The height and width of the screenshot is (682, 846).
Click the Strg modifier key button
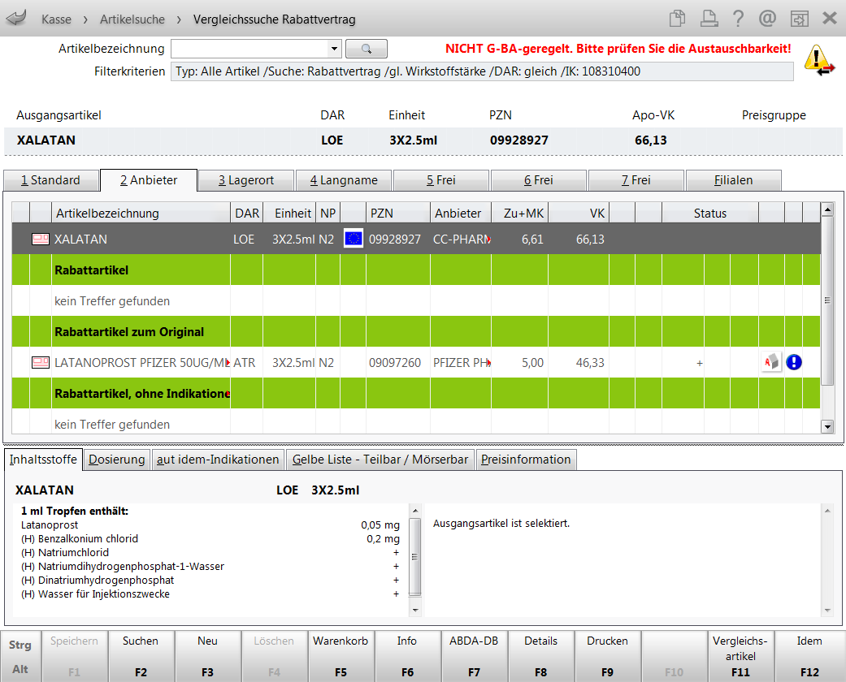pos(20,645)
